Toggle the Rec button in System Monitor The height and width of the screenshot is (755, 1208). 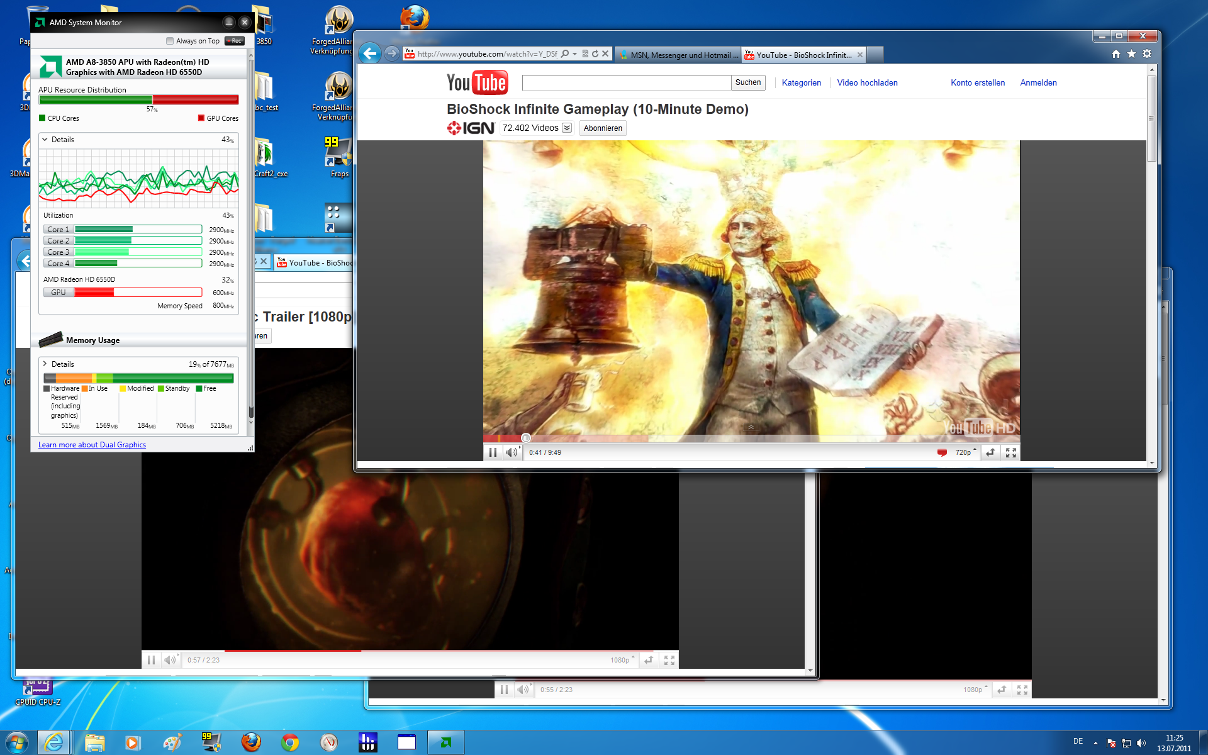[235, 41]
